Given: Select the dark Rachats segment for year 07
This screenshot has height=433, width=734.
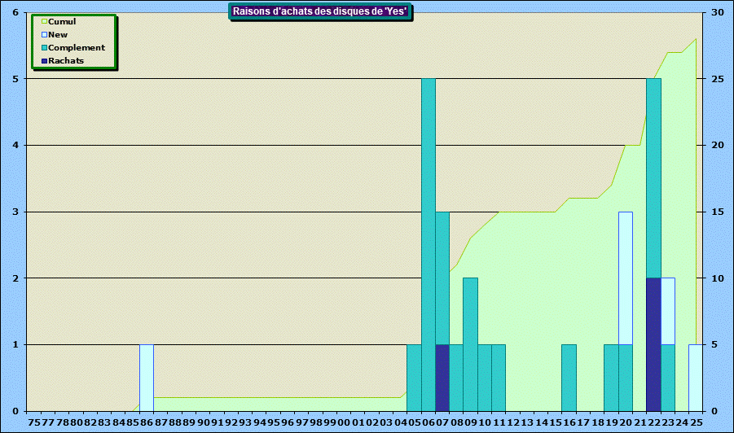Looking at the screenshot, I should (442, 378).
